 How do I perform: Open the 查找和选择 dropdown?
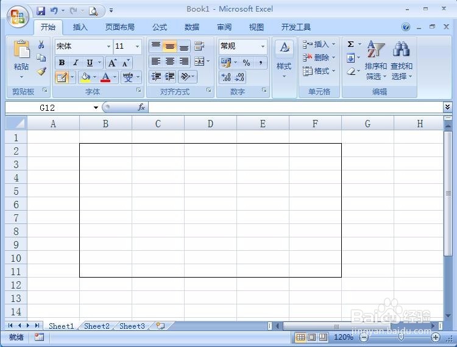point(402,60)
